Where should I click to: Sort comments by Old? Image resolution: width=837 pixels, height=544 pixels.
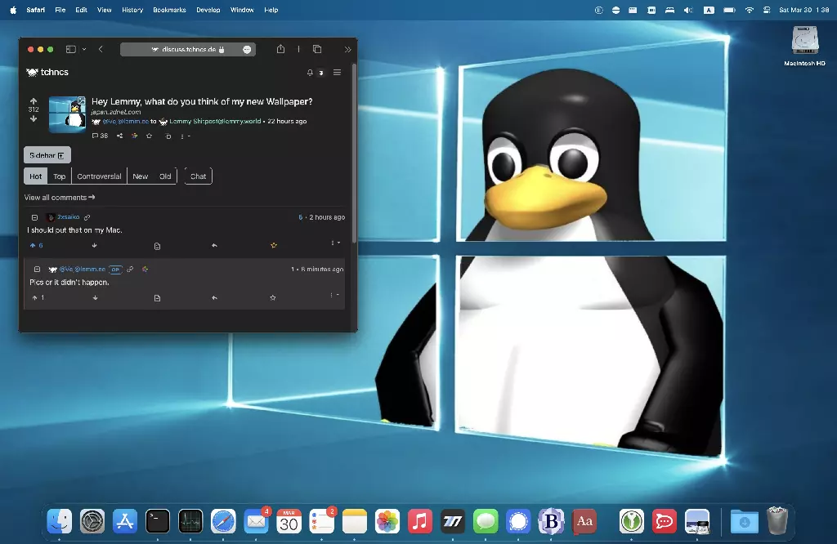(165, 176)
